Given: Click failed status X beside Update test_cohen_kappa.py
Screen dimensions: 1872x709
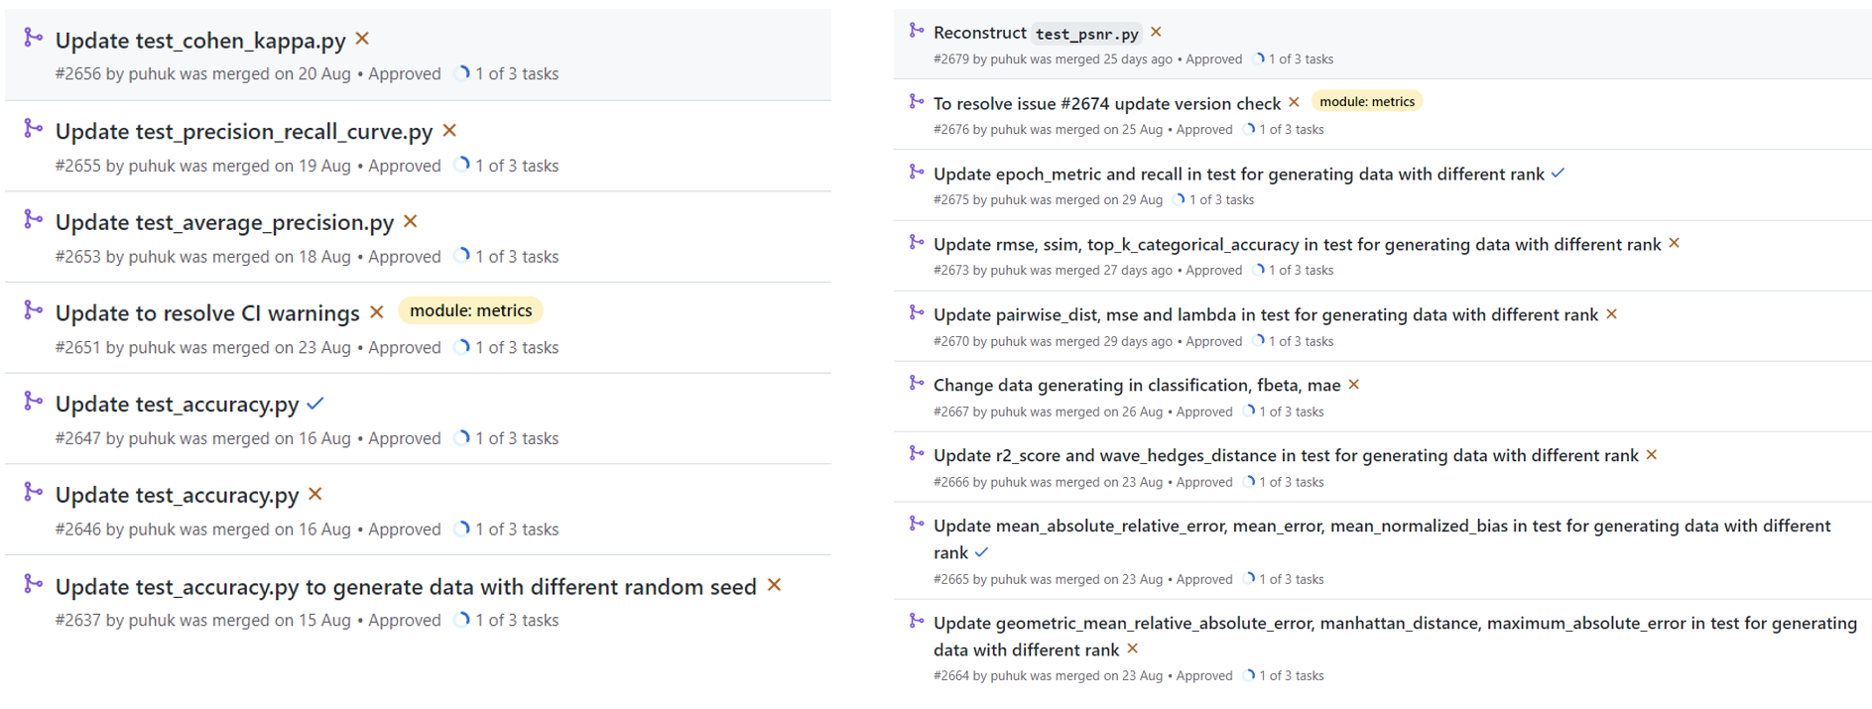Looking at the screenshot, I should 362,39.
